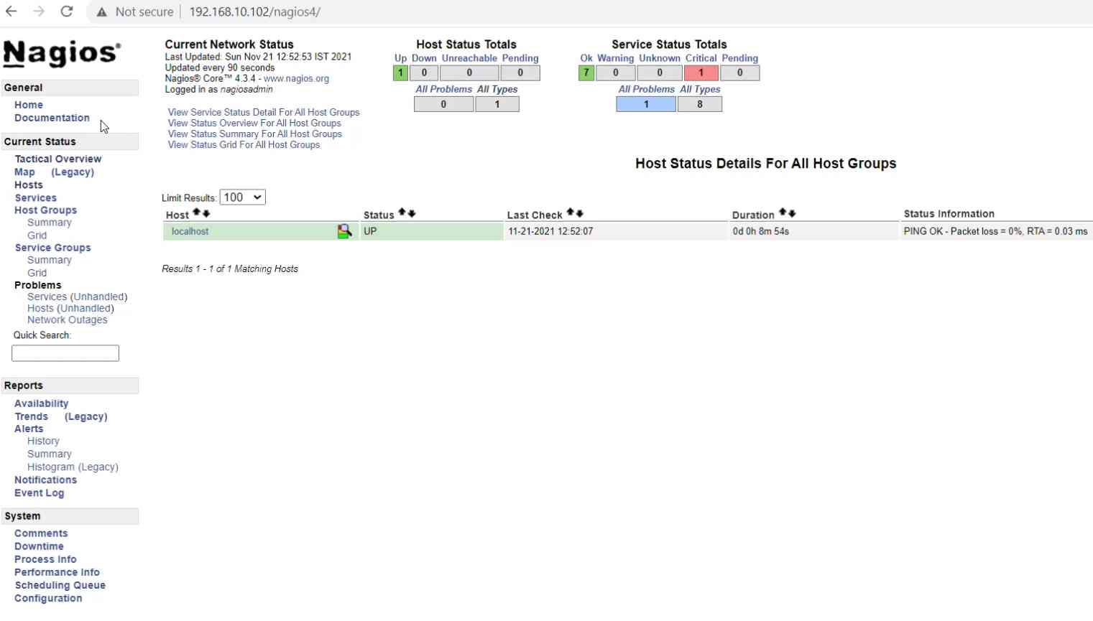Click the green hosts Up count 1
This screenshot has height=621, width=1093.
point(400,73)
